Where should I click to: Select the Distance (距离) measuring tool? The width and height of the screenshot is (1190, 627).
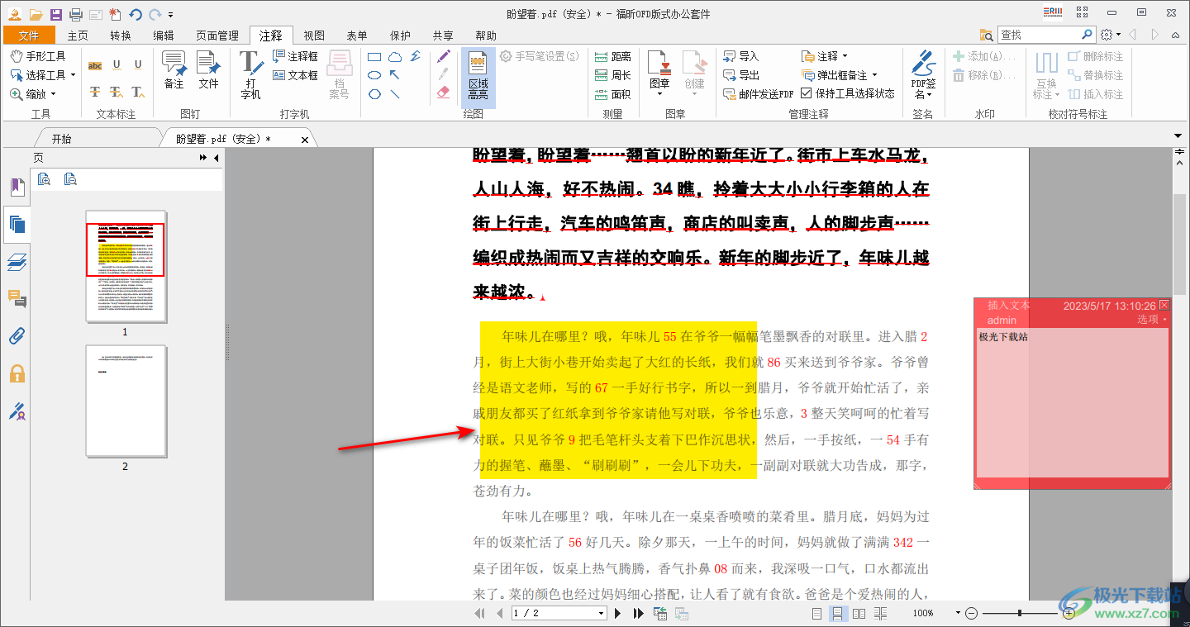613,56
